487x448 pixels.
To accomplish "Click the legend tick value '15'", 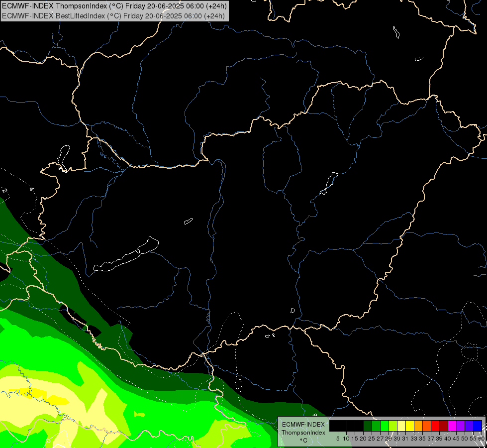I will (x=355, y=439).
